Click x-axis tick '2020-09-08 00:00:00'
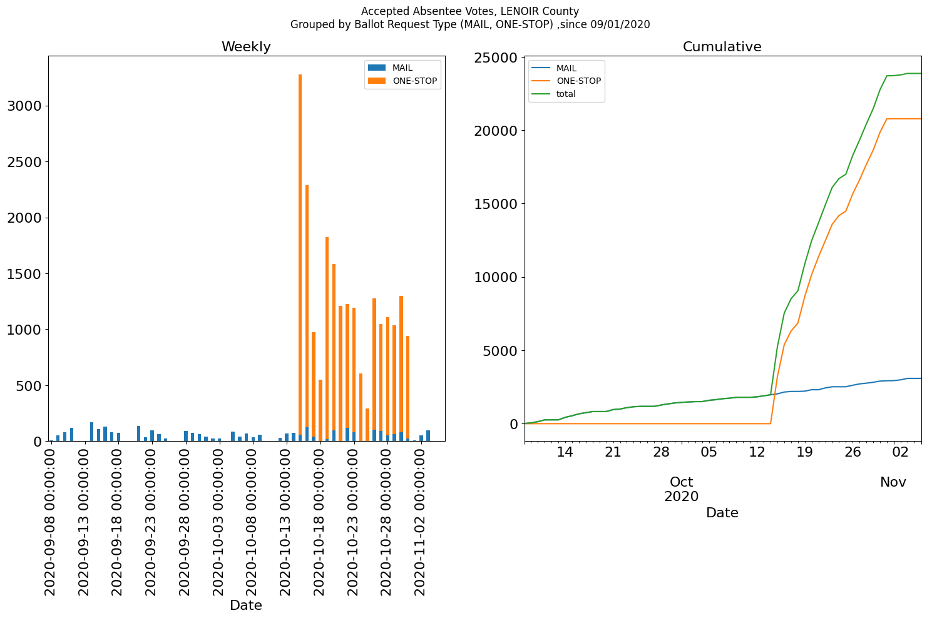Viewport: 927px width, 618px height. pos(51,521)
